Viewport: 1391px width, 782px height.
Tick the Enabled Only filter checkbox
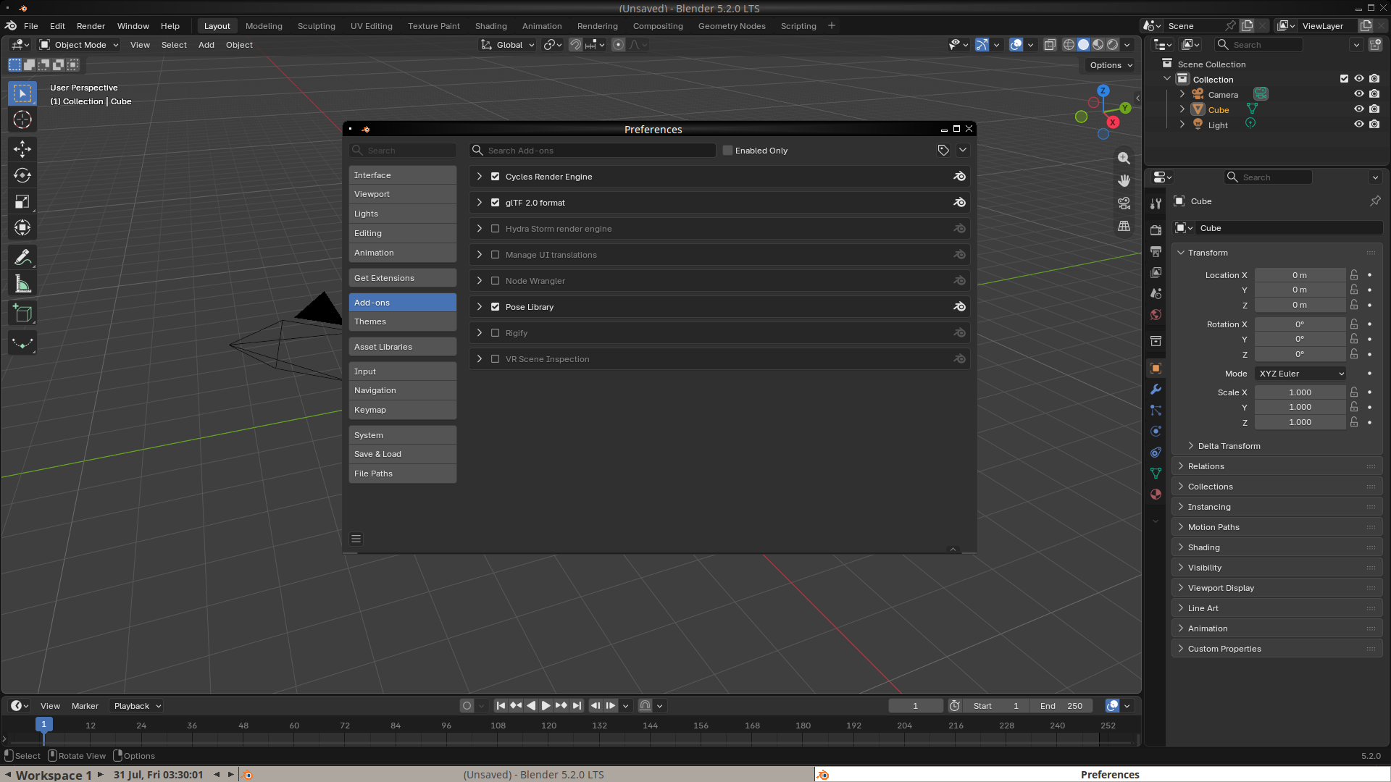coord(727,151)
